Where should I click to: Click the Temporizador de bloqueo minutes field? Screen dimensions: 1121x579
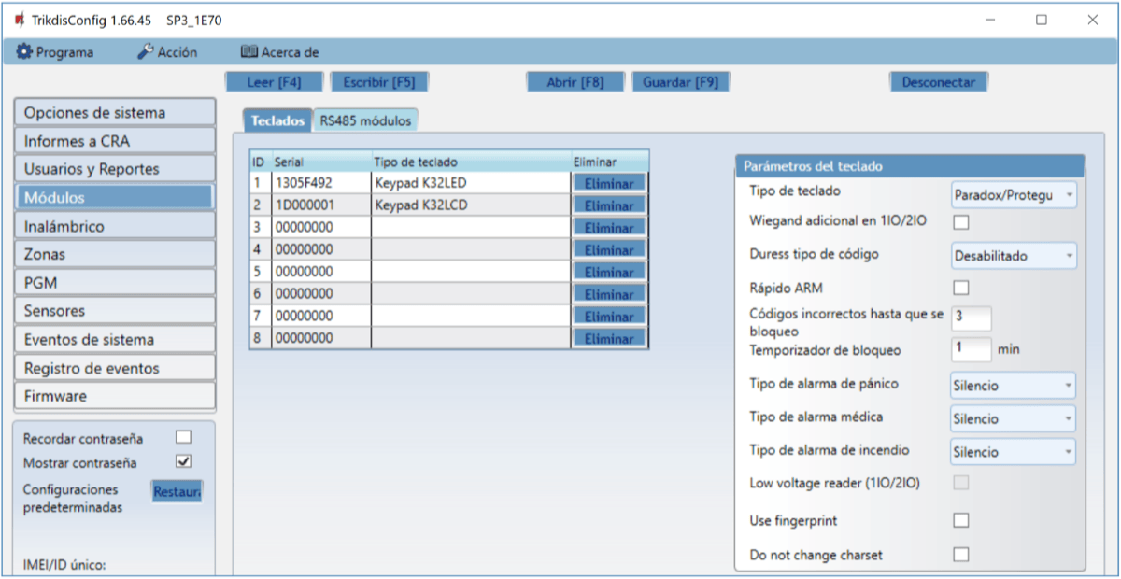click(x=971, y=349)
